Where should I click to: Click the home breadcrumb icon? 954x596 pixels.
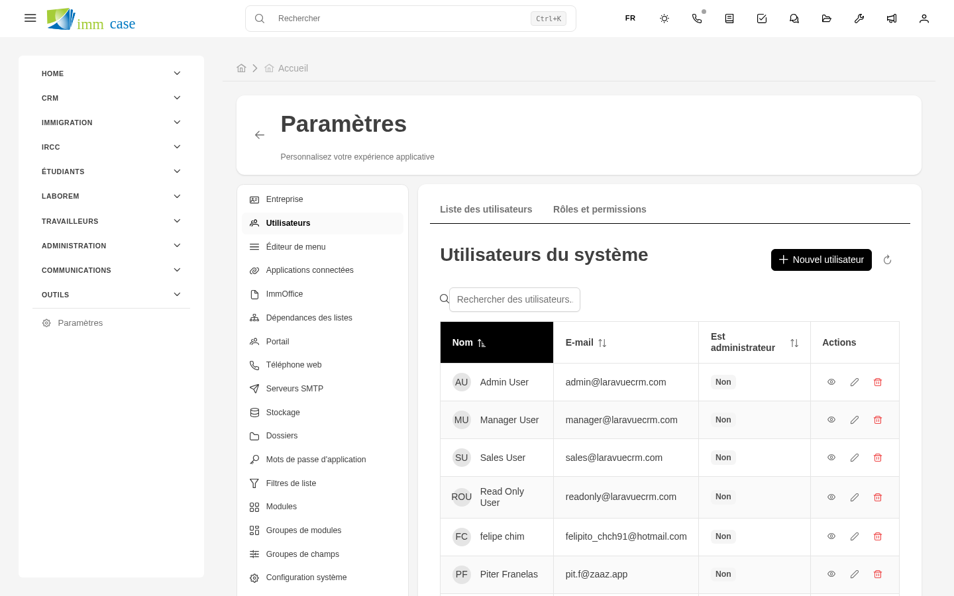[241, 68]
